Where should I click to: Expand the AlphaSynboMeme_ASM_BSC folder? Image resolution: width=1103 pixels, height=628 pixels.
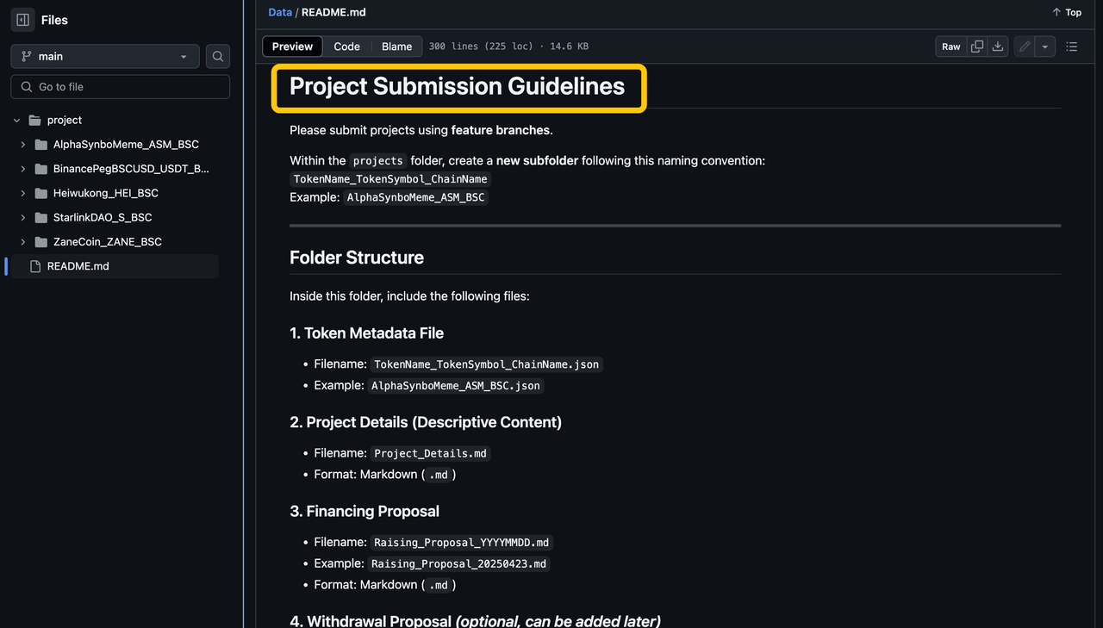point(22,145)
